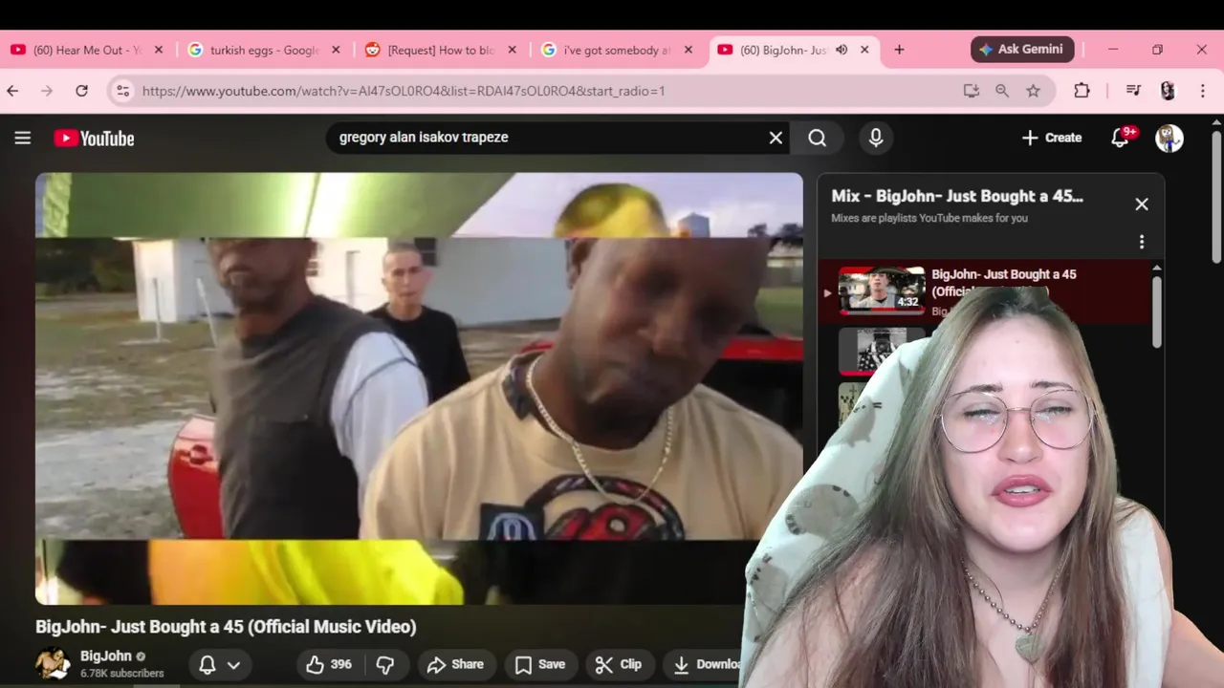Reload the current page

coord(82,91)
